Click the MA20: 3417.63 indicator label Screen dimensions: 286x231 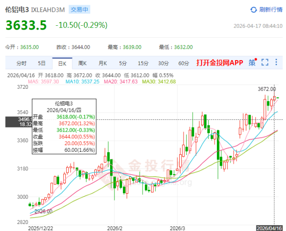coord(121,82)
